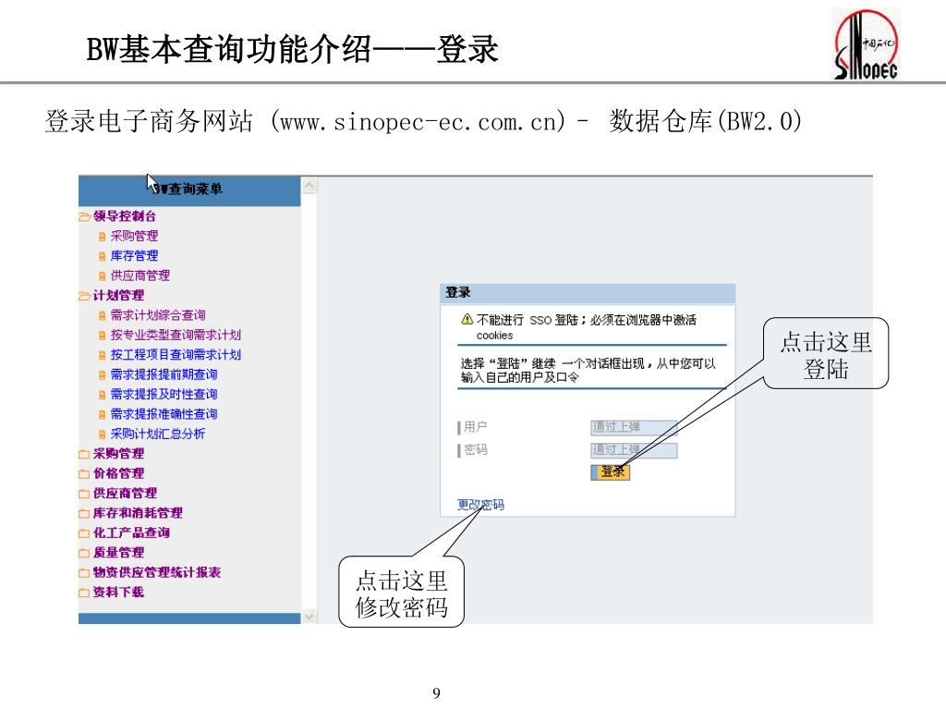Open 按工程项目查询需求计划
The height and width of the screenshot is (710, 946).
coord(176,355)
